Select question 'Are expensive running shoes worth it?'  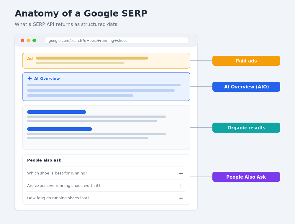(64, 186)
